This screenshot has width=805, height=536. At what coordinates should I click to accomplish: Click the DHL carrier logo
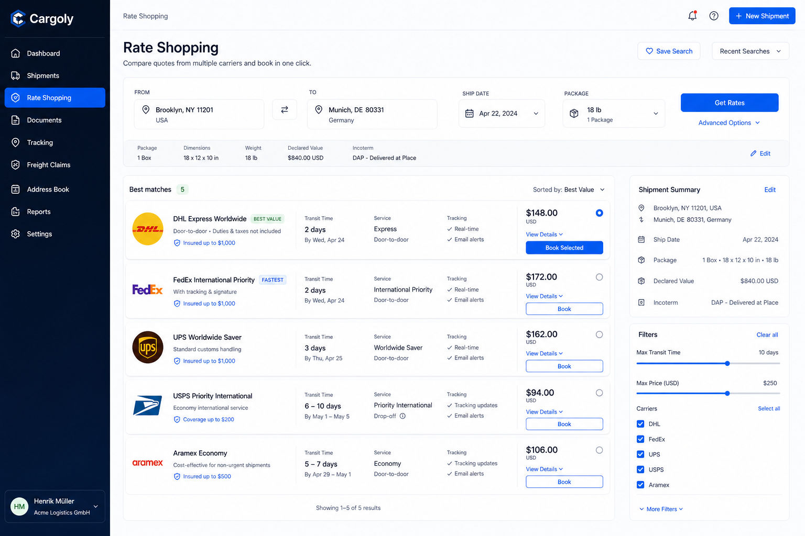click(148, 229)
